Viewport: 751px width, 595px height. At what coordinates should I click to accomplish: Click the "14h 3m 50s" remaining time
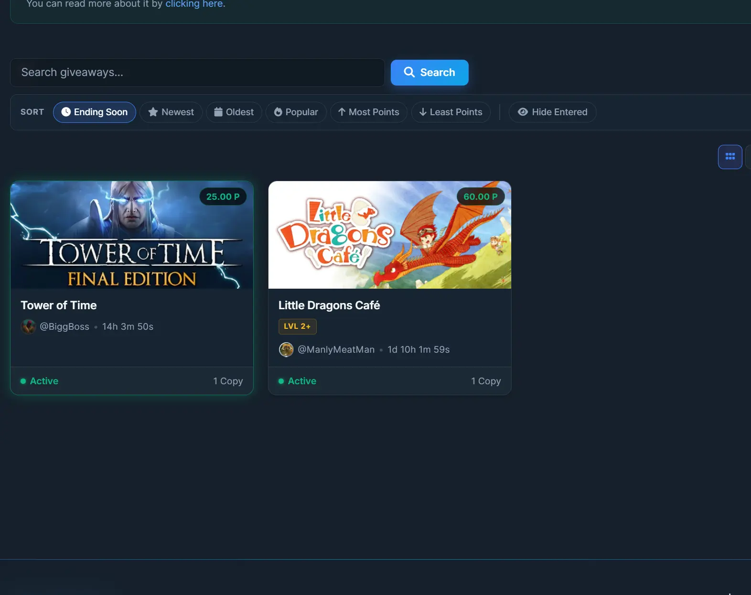click(x=128, y=326)
